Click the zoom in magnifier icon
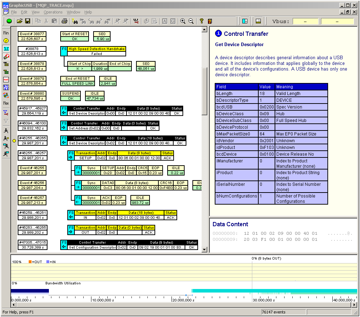The image size is (360, 317). point(183,21)
